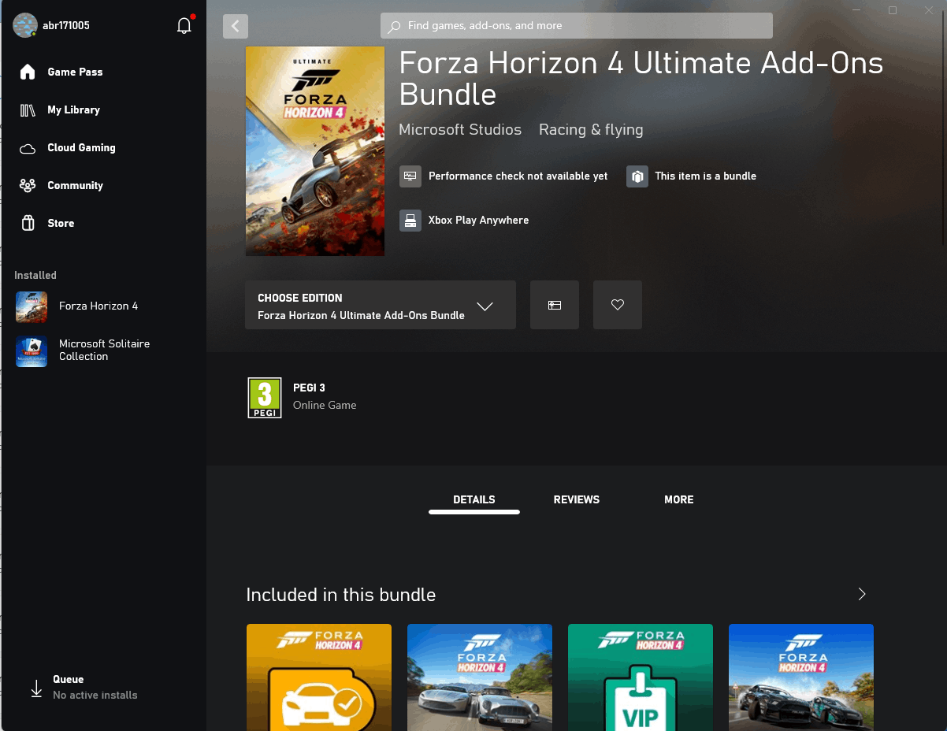Click the abr171005 profile avatar
947x731 pixels.
pyautogui.click(x=25, y=25)
